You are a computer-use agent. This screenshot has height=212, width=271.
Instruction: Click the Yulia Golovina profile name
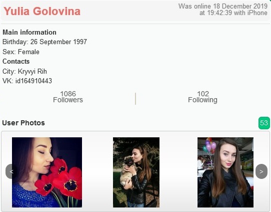42,11
